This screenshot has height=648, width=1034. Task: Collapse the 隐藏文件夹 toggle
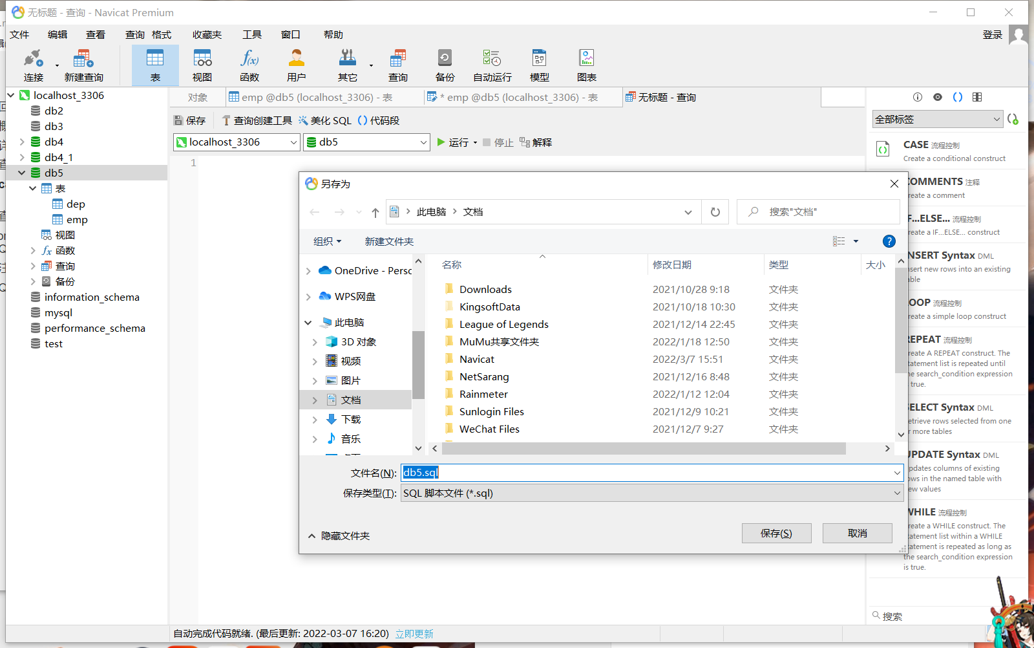point(339,535)
